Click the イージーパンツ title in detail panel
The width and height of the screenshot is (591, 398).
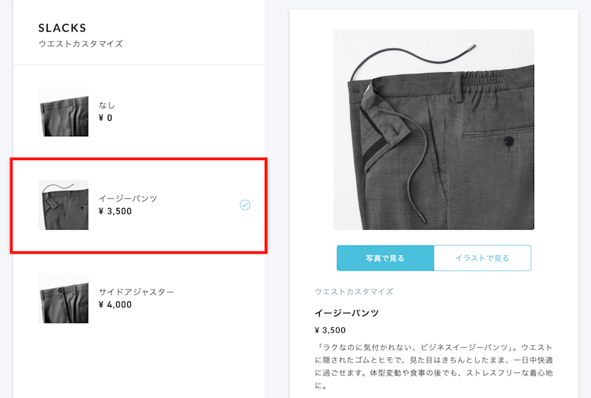coord(346,313)
